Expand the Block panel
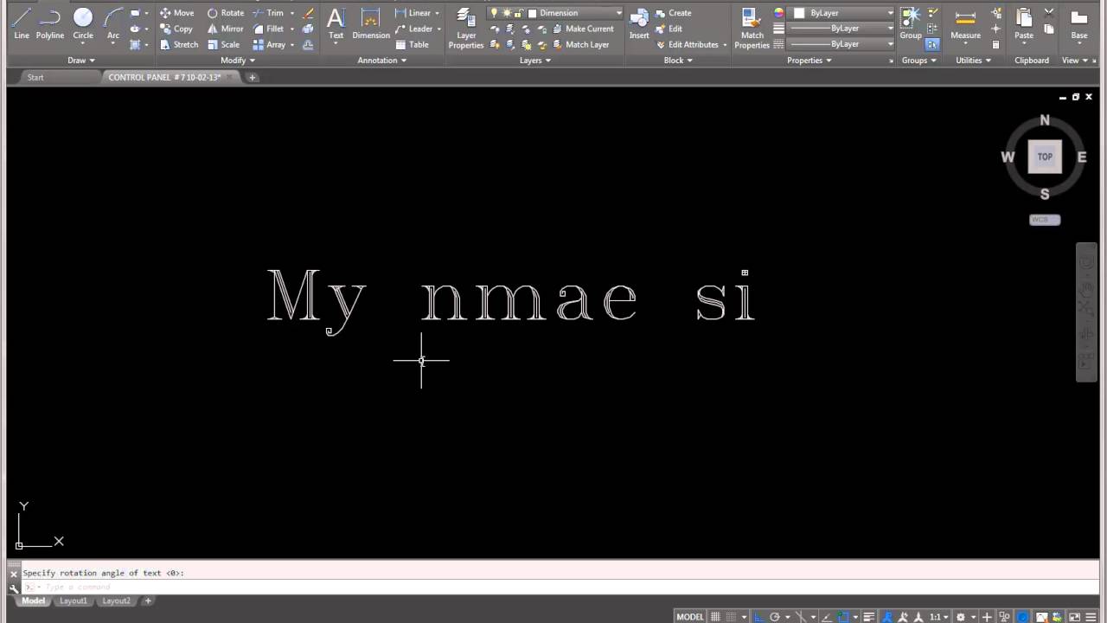1107x623 pixels. click(x=678, y=61)
